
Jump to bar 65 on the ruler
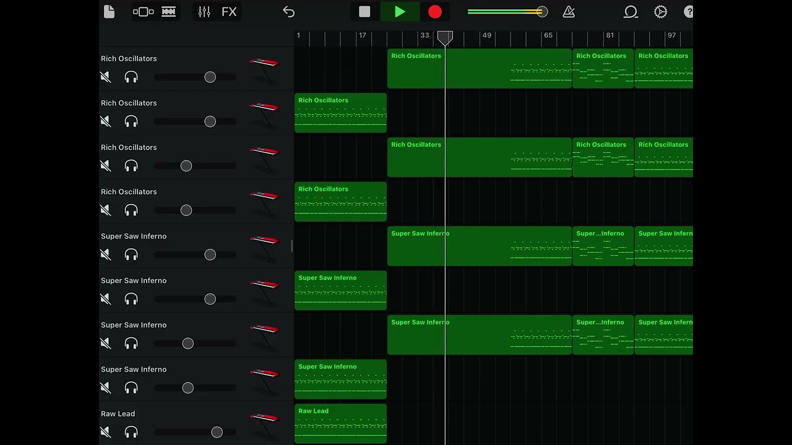548,35
